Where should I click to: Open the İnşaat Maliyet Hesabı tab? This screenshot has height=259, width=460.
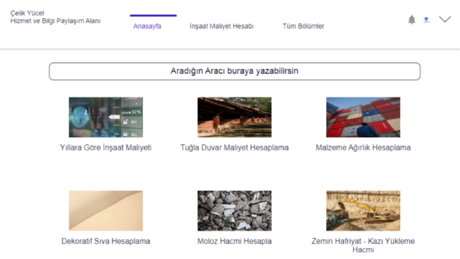pyautogui.click(x=222, y=26)
